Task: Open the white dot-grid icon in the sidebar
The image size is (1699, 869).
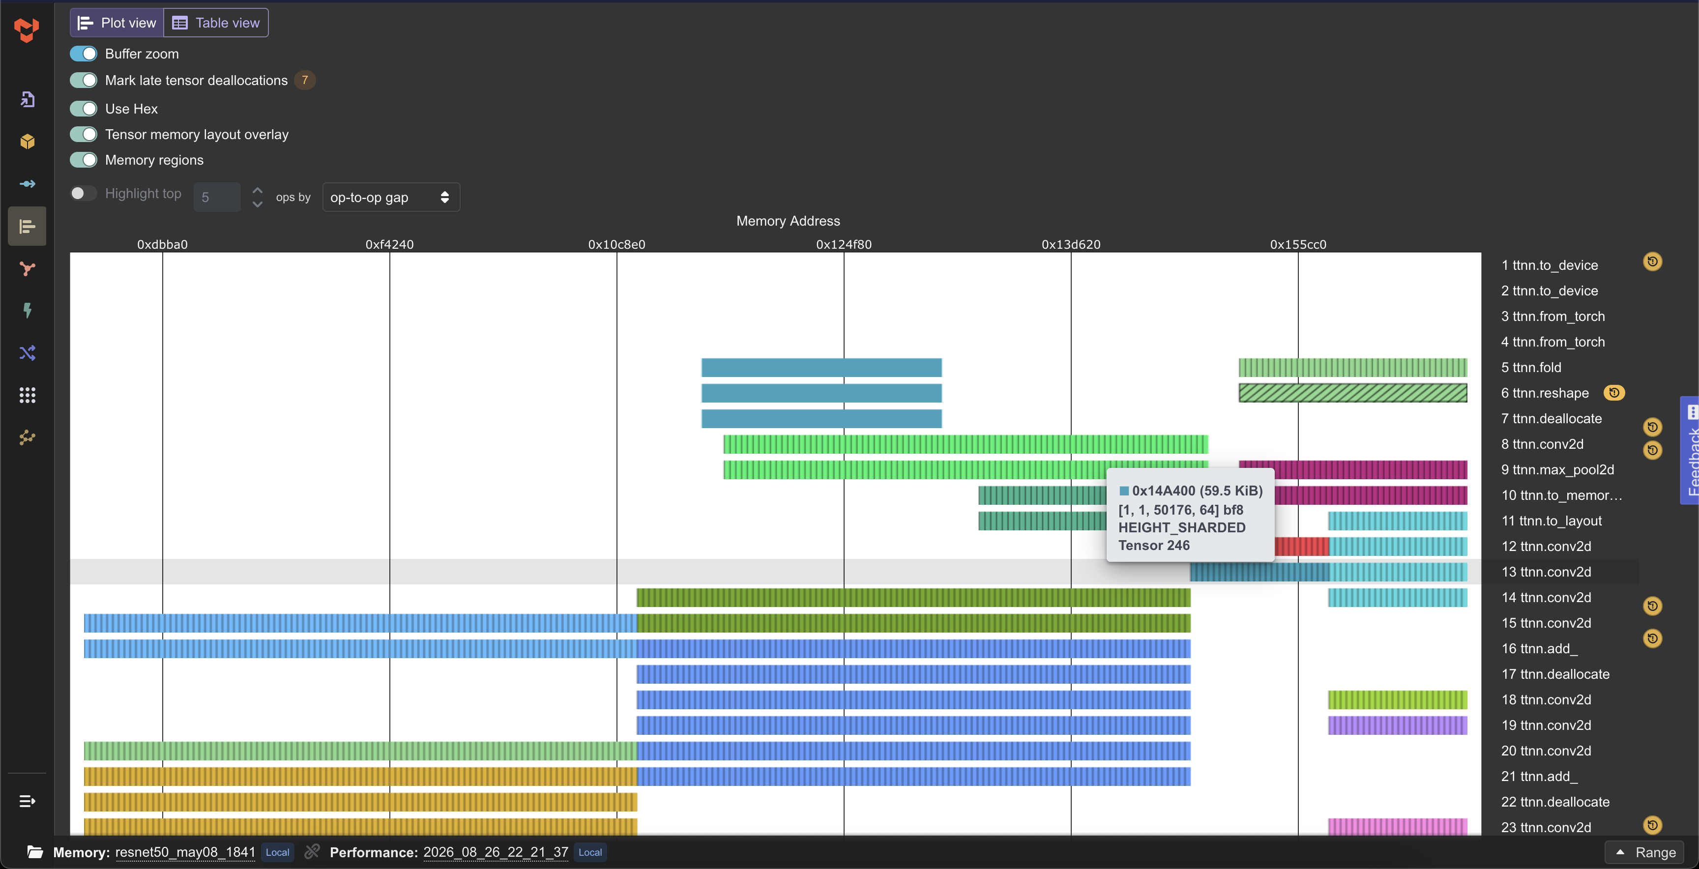Action: pos(27,395)
